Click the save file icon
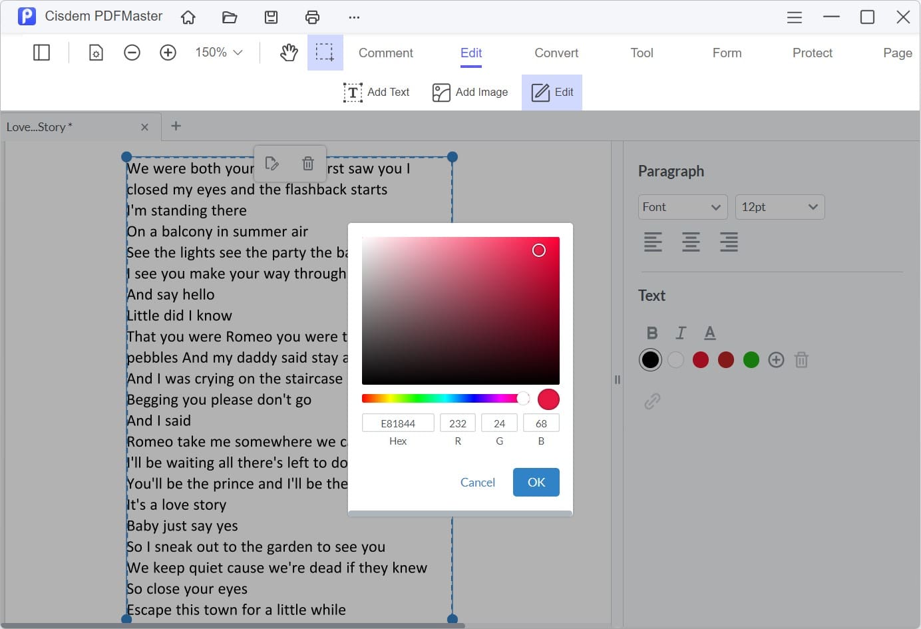The height and width of the screenshot is (629, 921). (271, 17)
